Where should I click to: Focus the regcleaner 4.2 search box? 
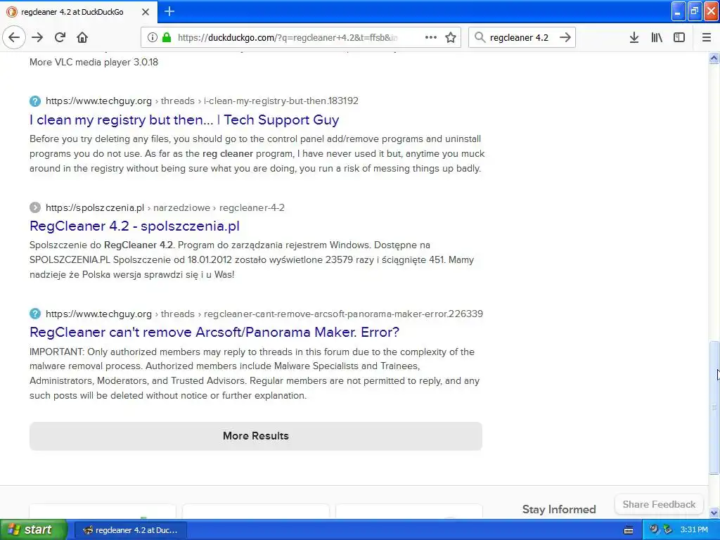521,38
